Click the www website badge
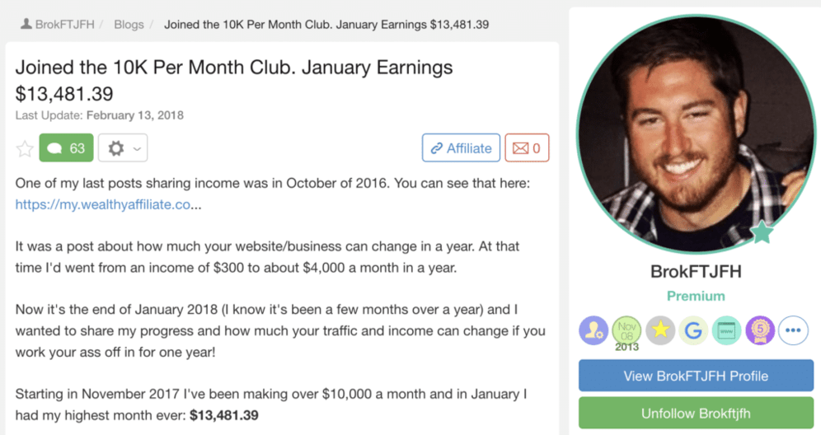 click(x=727, y=330)
